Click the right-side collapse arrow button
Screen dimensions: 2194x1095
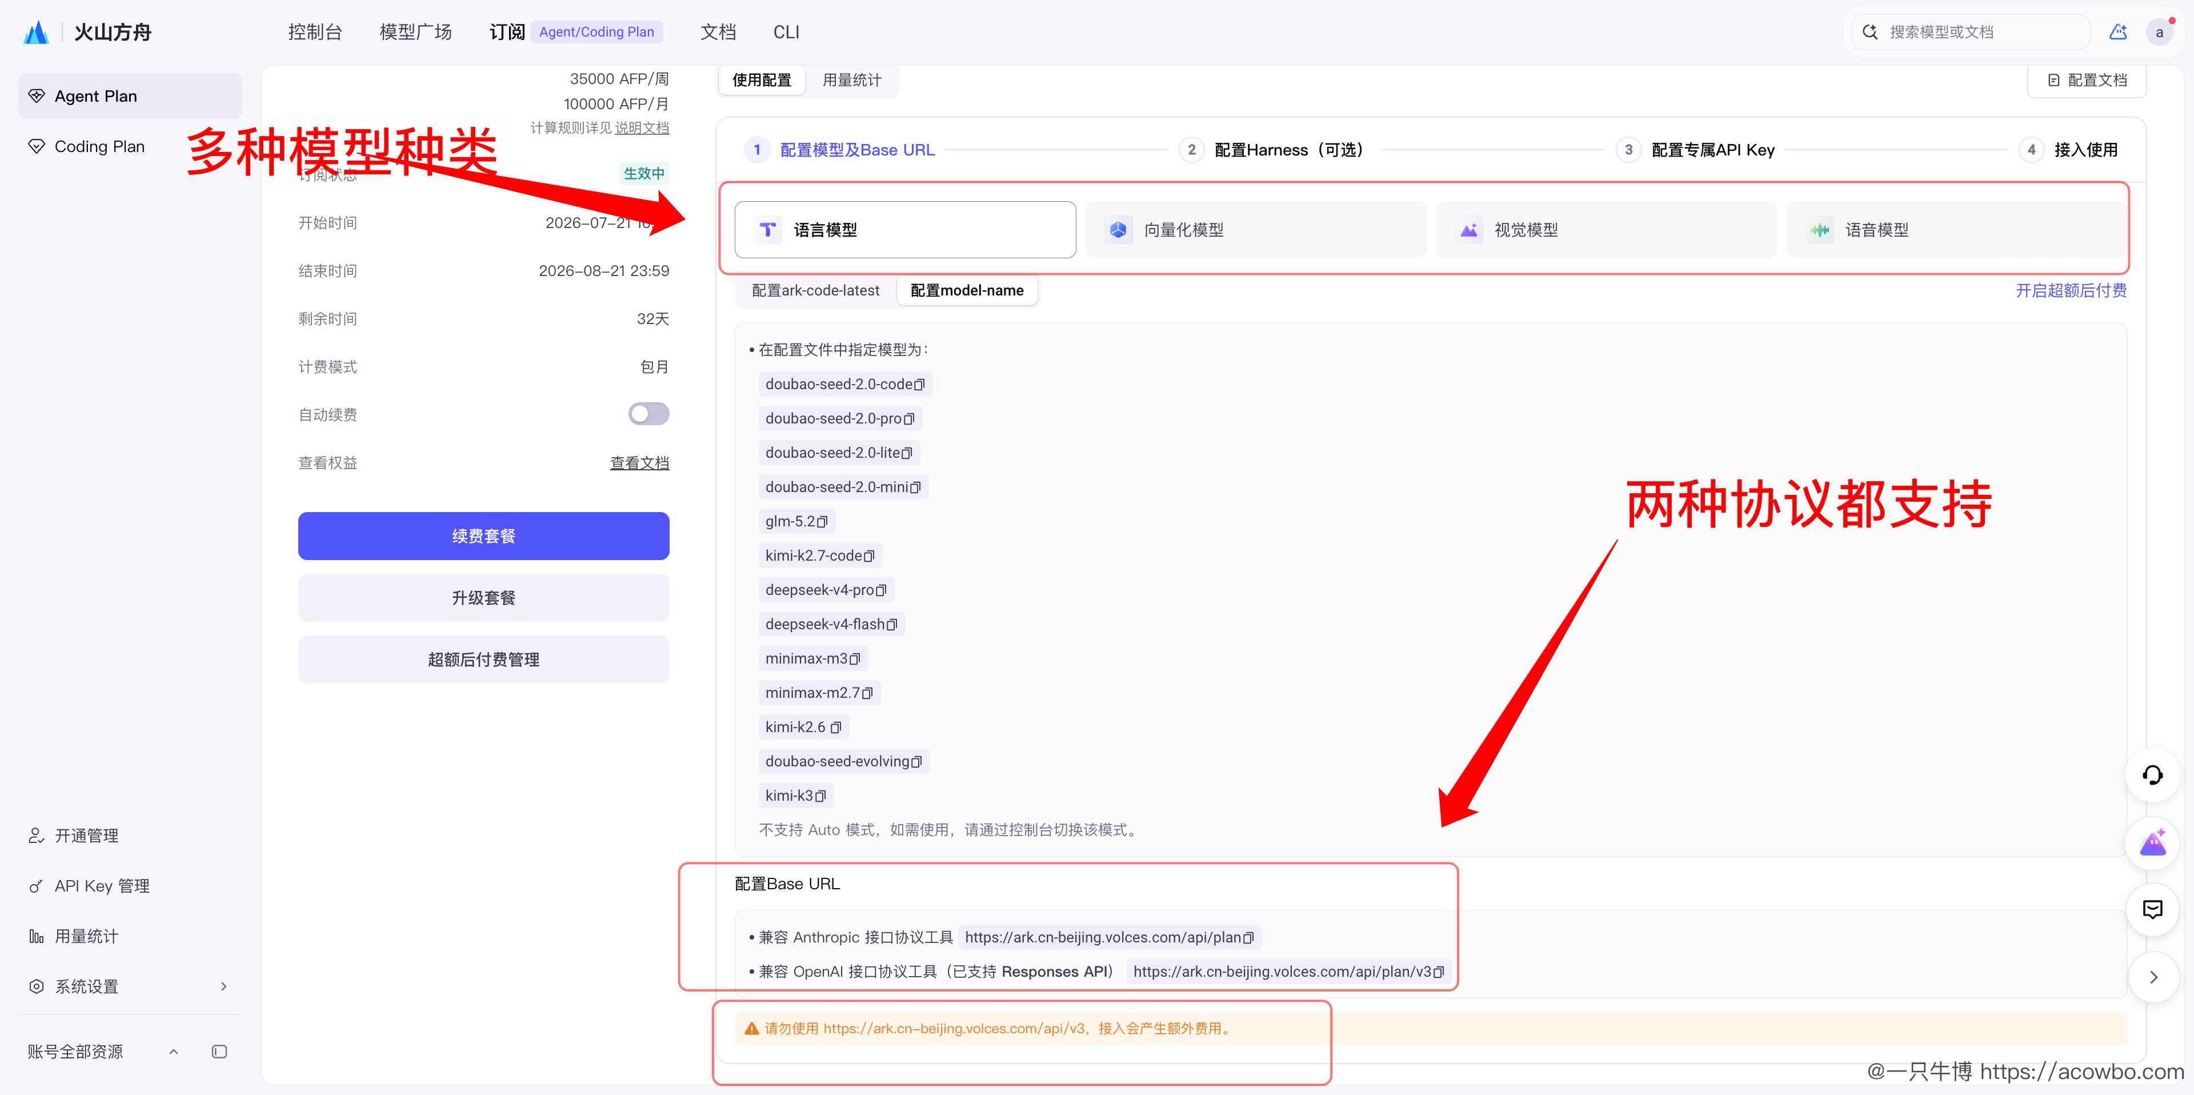pos(2152,977)
